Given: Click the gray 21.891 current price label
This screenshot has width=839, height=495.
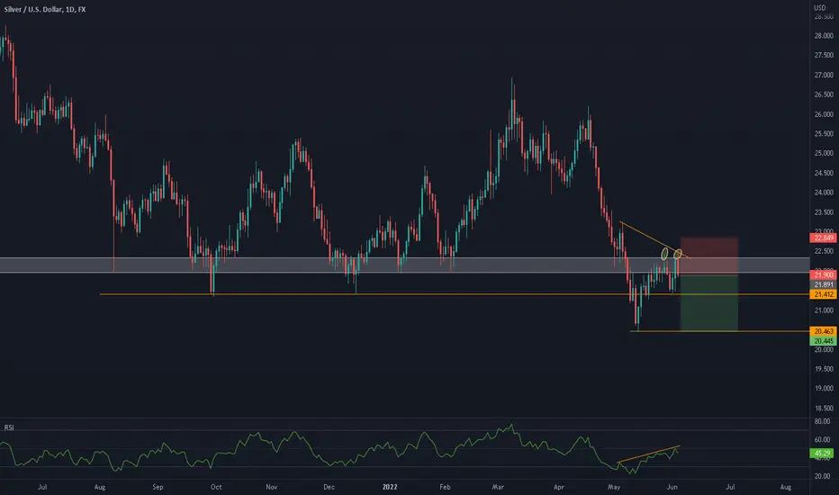Looking at the screenshot, I should point(823,284).
